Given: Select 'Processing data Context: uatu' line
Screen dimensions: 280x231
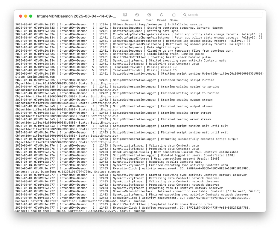Looking at the screenshot, I should click(107, 149).
